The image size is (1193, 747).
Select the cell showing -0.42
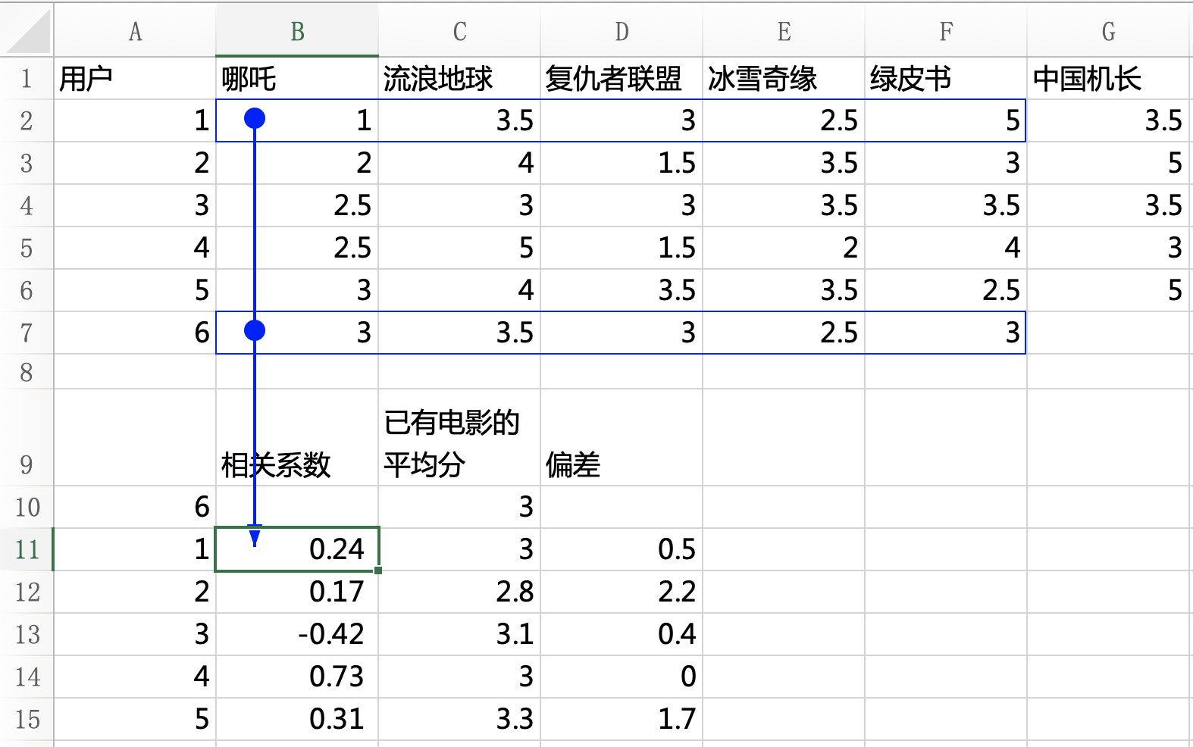297,634
